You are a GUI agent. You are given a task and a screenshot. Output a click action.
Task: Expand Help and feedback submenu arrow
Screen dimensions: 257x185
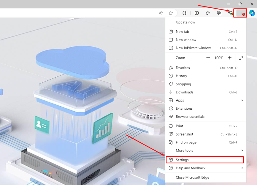tap(242, 168)
